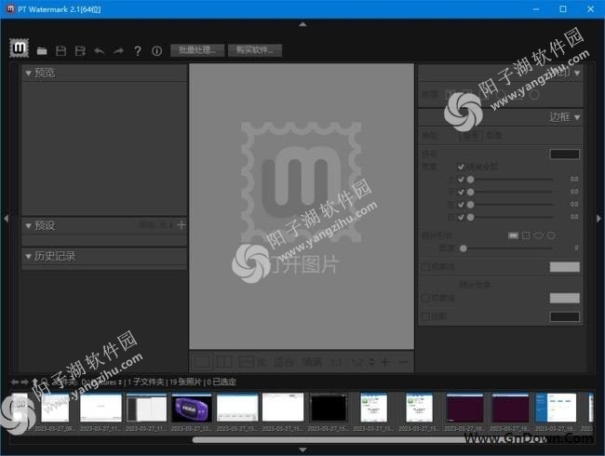The width and height of the screenshot is (605, 456).
Task: Click the 购买软件 purchase software button
Action: pyautogui.click(x=255, y=50)
